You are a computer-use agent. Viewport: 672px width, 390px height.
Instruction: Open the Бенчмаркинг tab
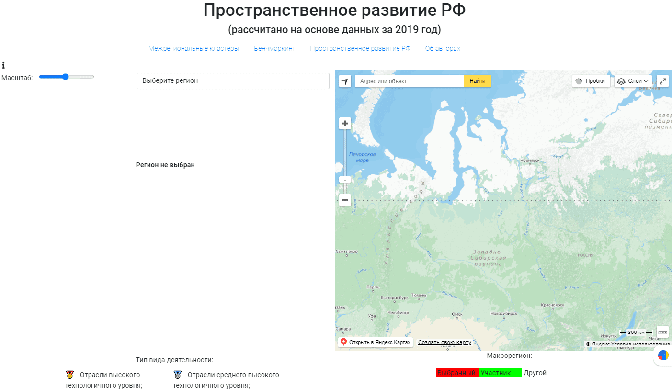274,48
